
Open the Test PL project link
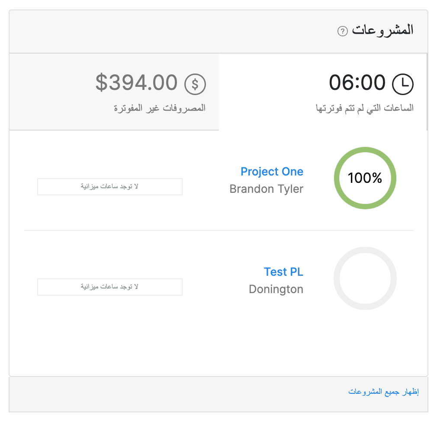tap(283, 272)
